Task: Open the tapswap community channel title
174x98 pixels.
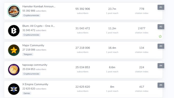Action: (35, 65)
